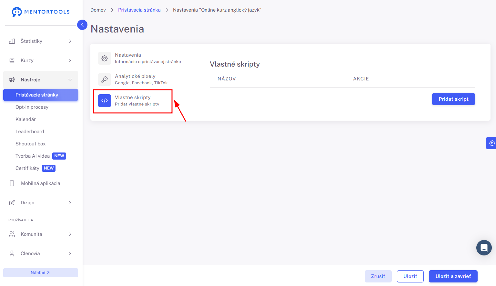Open Opt-in procesy menu item
Screen dimensions: 496x286
(32, 107)
